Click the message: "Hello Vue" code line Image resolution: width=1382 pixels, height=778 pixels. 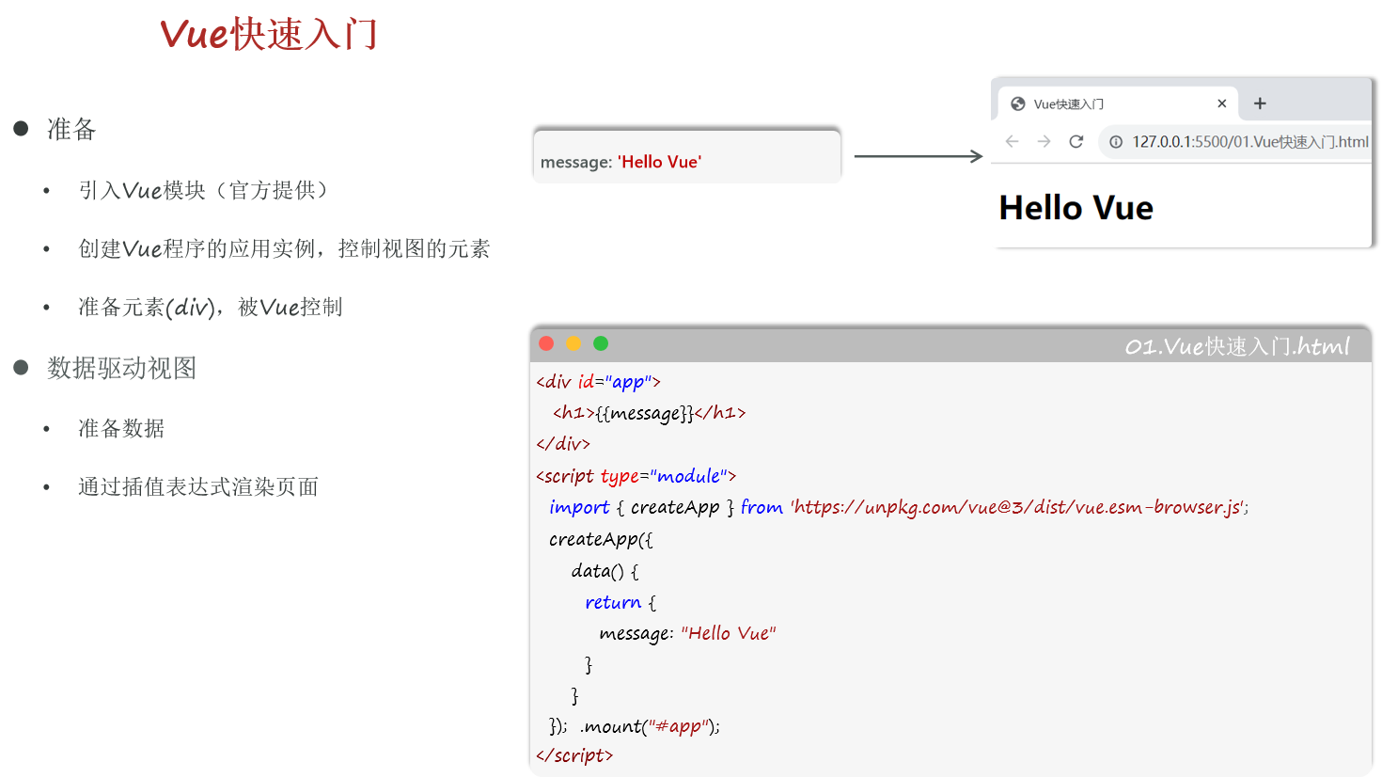(x=687, y=633)
